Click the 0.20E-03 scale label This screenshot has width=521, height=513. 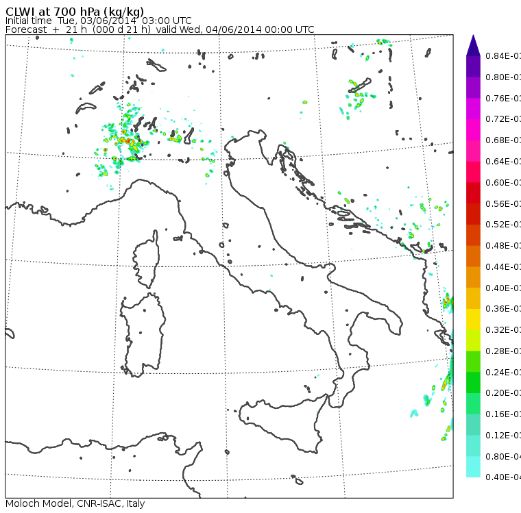[503, 393]
